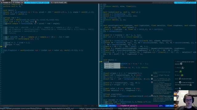This screenshot has width=197, height=110.
Task: Choose vec3 from the autocomplete popup
Action: (x=112, y=65)
